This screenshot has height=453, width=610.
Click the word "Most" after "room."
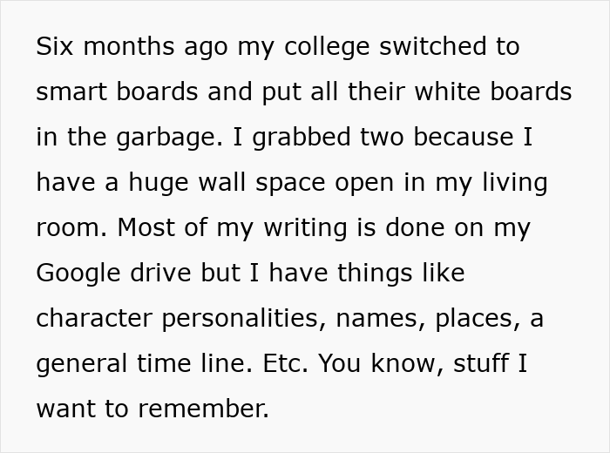point(146,227)
